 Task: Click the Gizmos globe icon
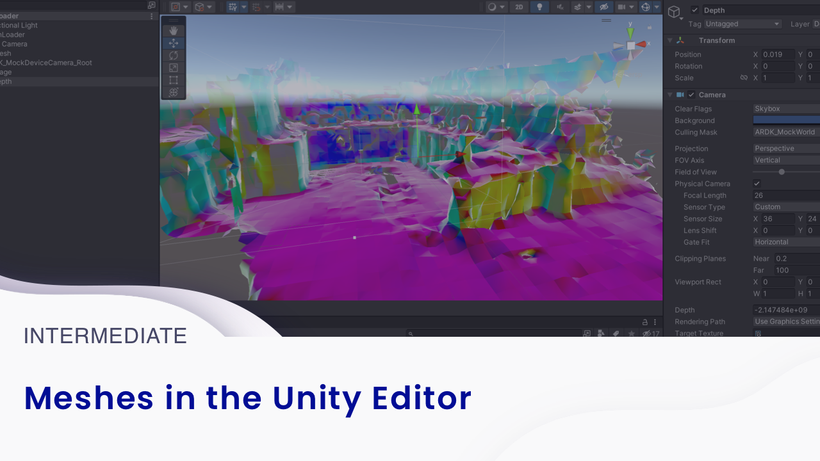pyautogui.click(x=646, y=7)
